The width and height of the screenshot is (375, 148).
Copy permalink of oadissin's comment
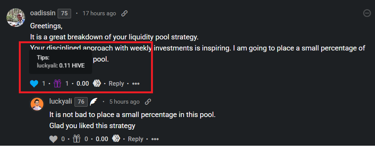tap(124, 13)
